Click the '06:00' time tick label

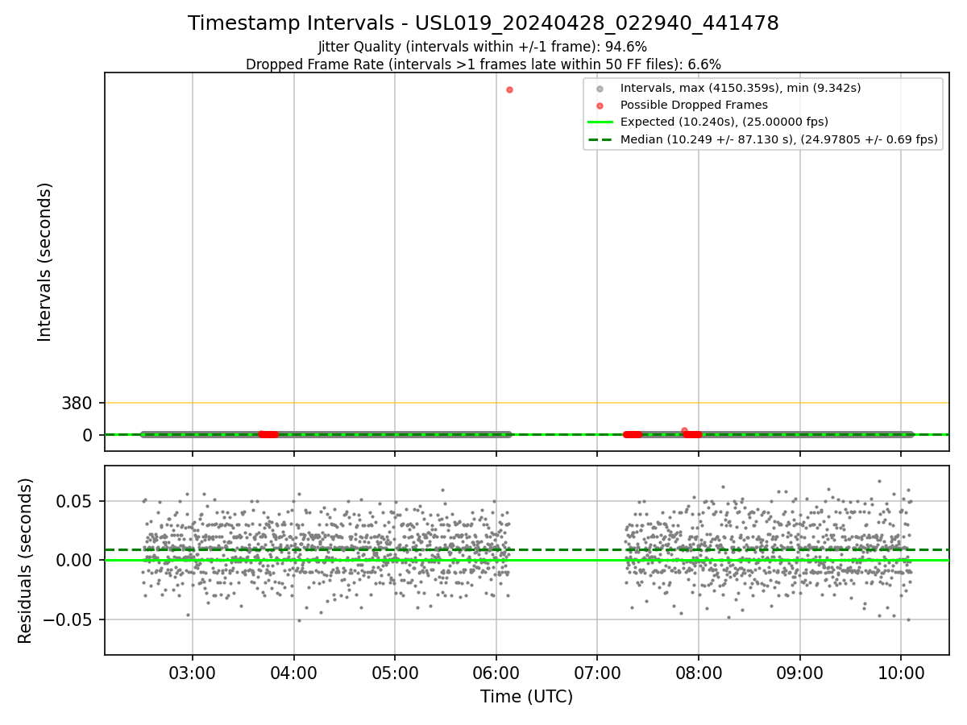496,673
